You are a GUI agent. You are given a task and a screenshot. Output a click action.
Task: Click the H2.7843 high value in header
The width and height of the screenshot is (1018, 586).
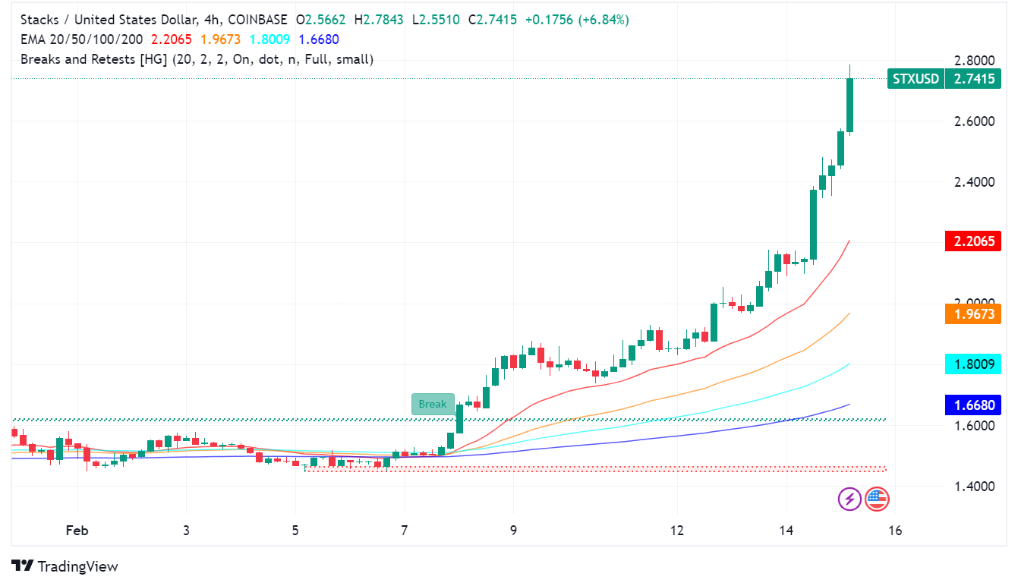point(380,20)
